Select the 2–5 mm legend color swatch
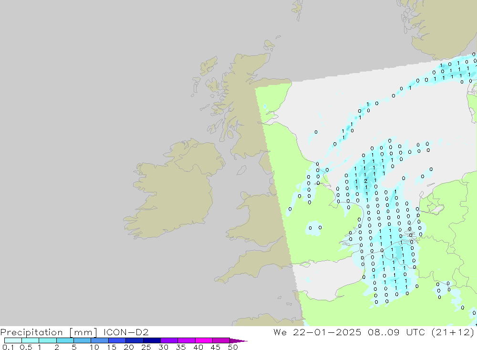Screen dimensions: 477x350 (65, 340)
